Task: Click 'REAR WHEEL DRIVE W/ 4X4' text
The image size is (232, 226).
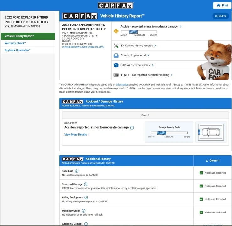Action: [77, 44]
